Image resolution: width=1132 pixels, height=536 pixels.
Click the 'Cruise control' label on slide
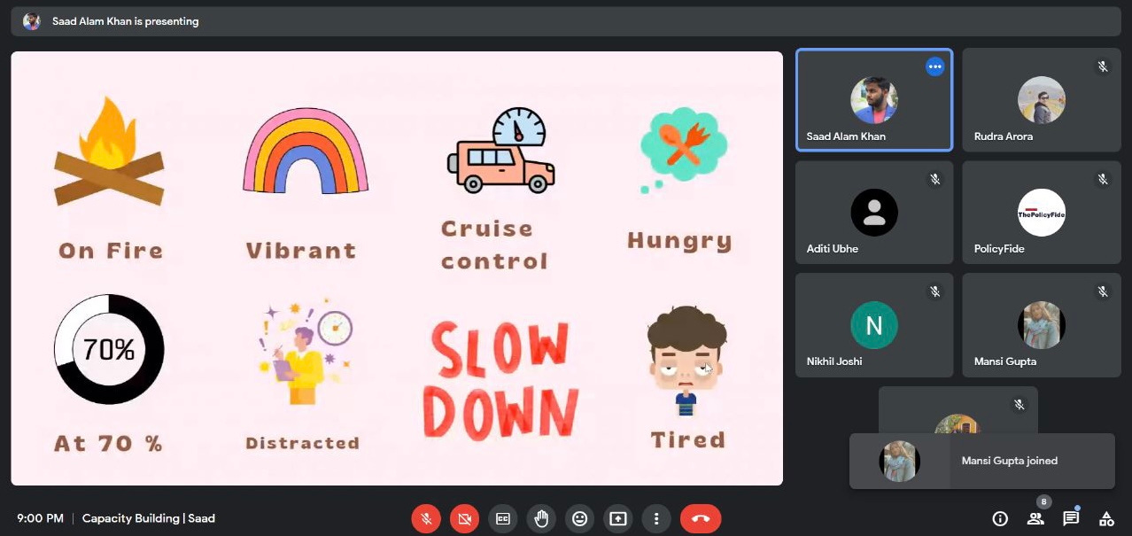494,245
